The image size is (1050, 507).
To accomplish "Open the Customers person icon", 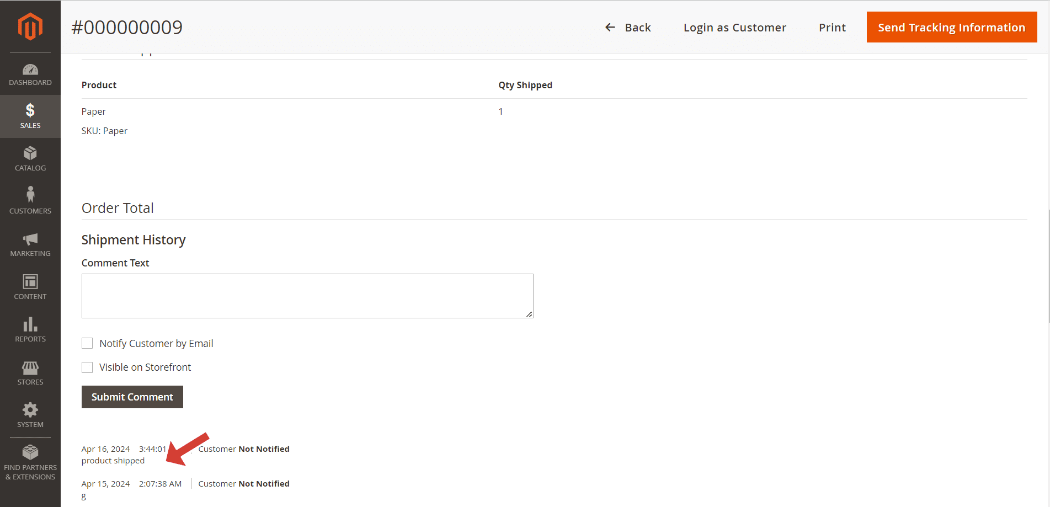I will coord(30,195).
